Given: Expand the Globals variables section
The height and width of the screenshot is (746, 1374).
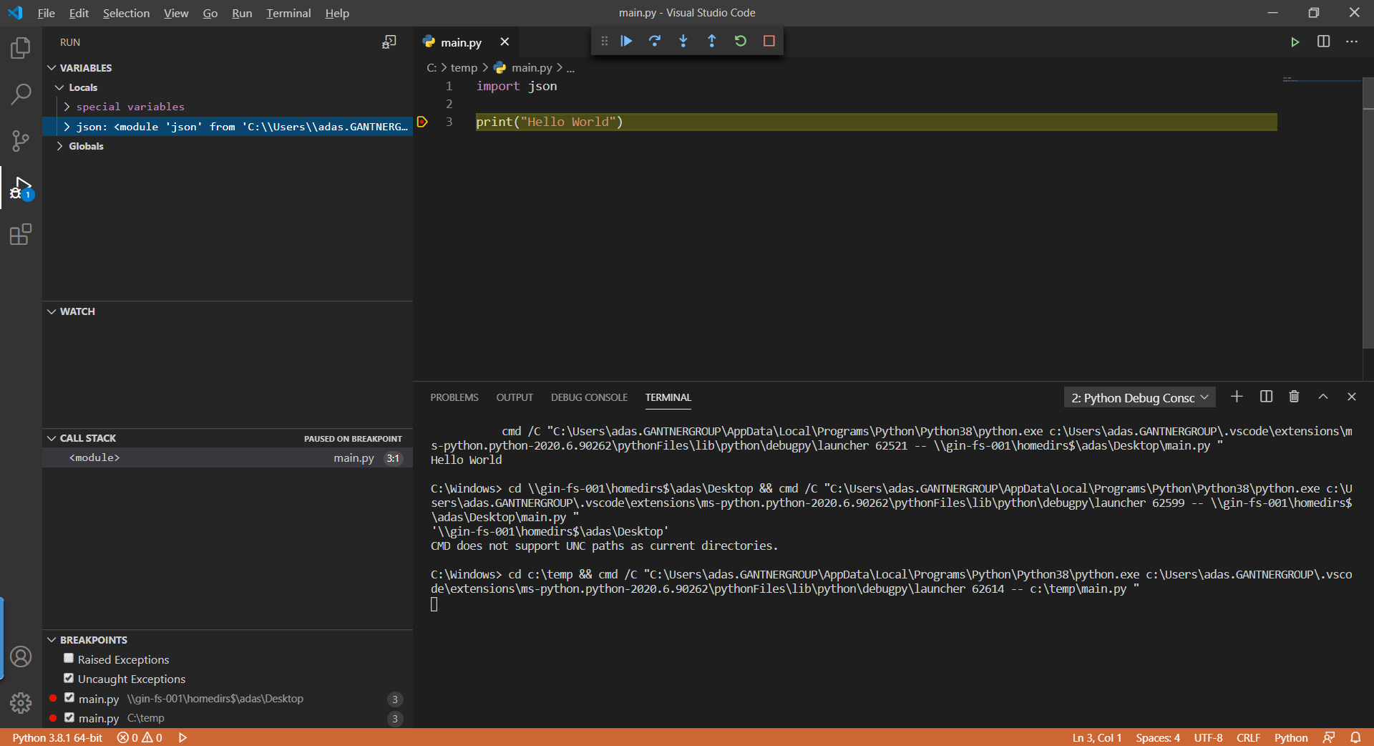Looking at the screenshot, I should tap(59, 145).
